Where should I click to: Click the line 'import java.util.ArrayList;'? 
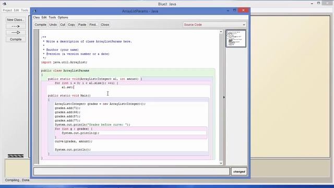point(64,62)
